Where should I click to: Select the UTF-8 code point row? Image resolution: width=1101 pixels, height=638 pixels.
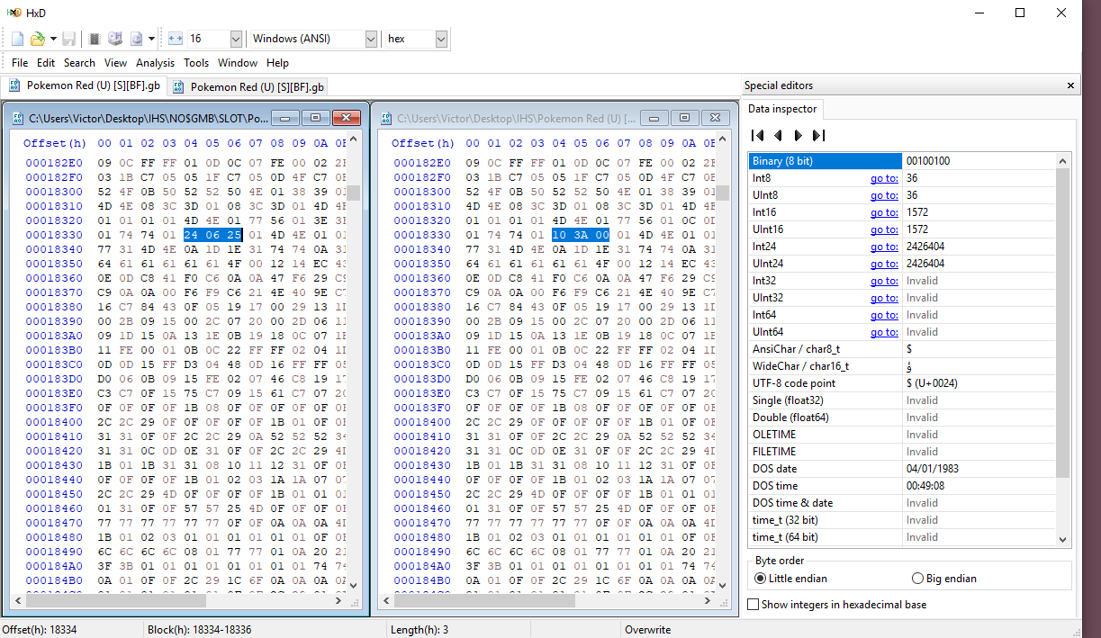(x=902, y=383)
